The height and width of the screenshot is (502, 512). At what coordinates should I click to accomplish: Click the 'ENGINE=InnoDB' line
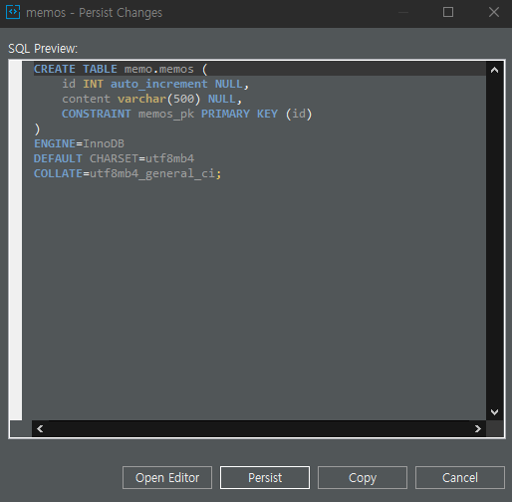tap(79, 143)
